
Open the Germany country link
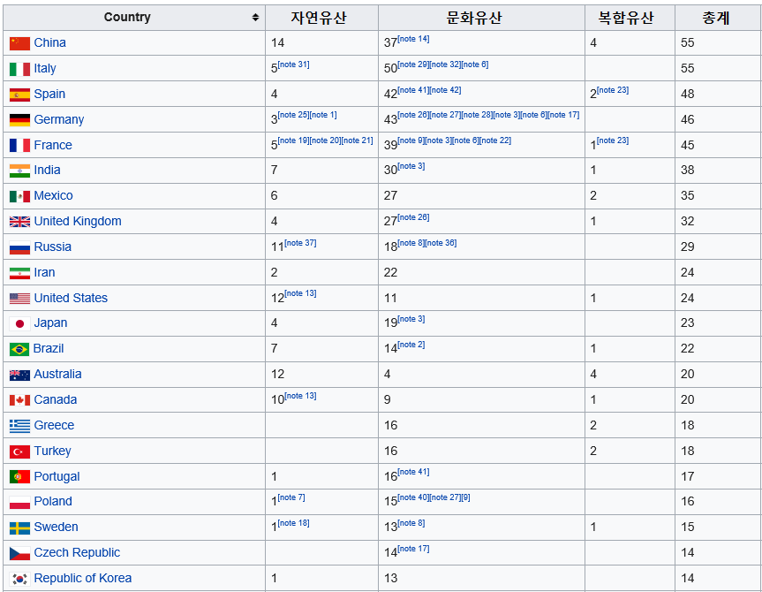59,119
